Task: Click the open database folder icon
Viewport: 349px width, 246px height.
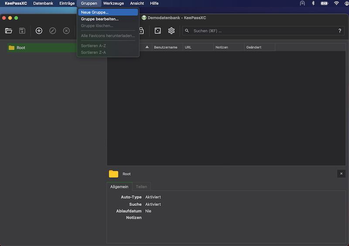Action: pos(9,31)
